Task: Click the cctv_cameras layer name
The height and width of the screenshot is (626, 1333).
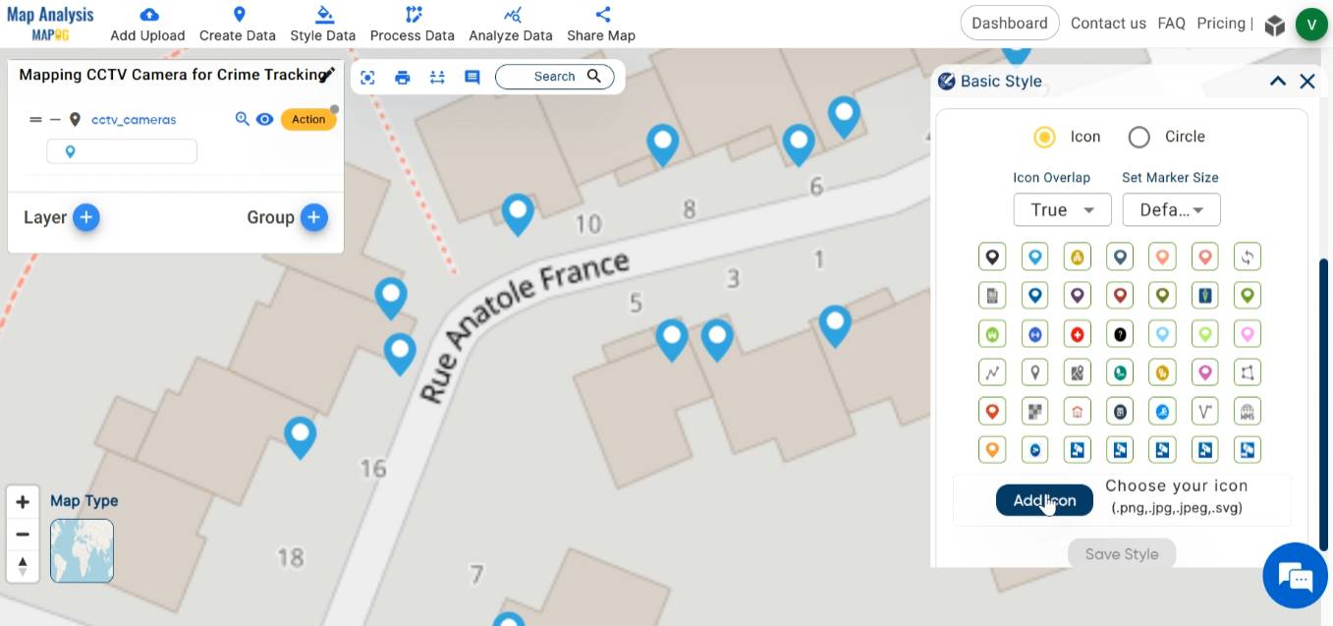Action: pyautogui.click(x=134, y=119)
